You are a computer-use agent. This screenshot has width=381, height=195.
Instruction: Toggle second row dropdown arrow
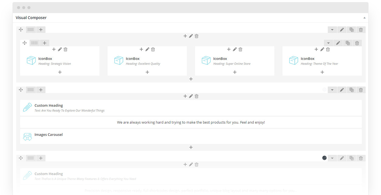(332, 90)
